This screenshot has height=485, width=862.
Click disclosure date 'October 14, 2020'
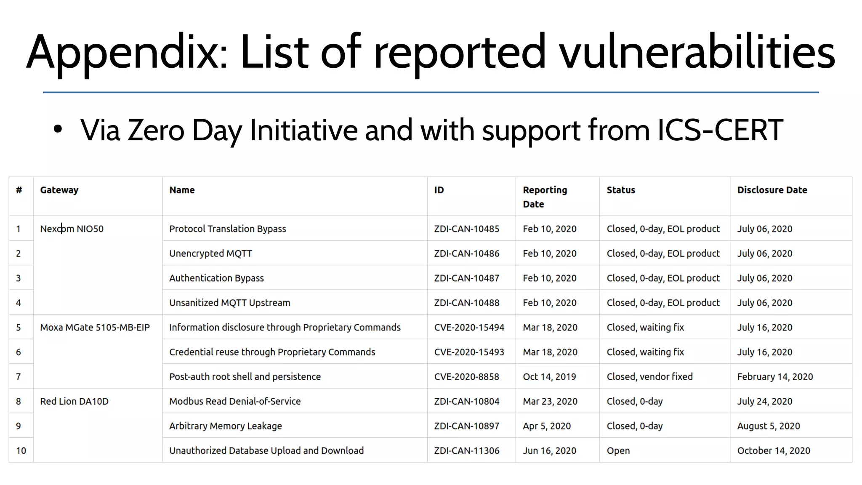pos(774,450)
